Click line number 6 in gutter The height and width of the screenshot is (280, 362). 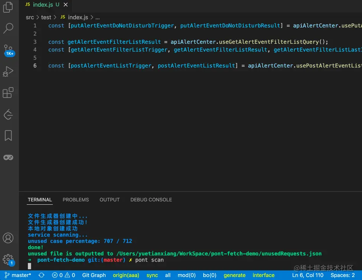35,66
